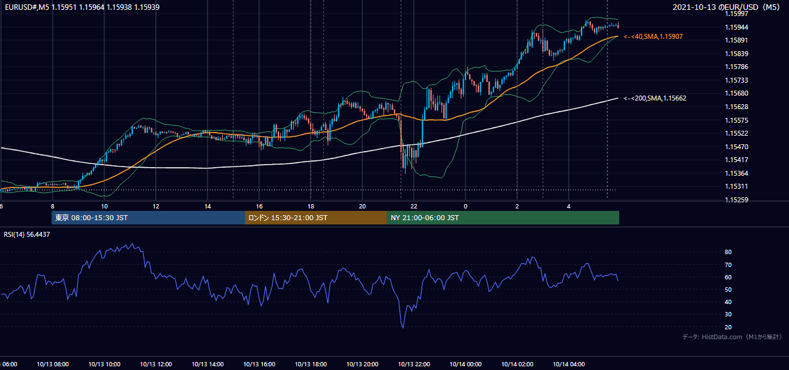Click the EURUSD#,M5 price header text
This screenshot has width=789, height=370.
(x=82, y=7)
